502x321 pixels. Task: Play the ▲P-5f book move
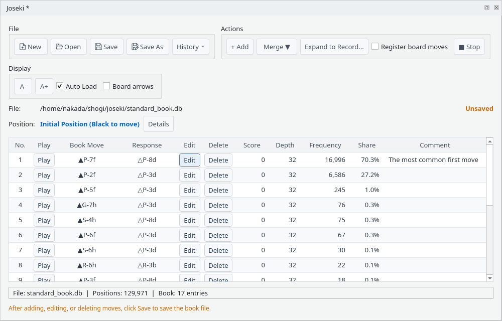pyautogui.click(x=44, y=190)
